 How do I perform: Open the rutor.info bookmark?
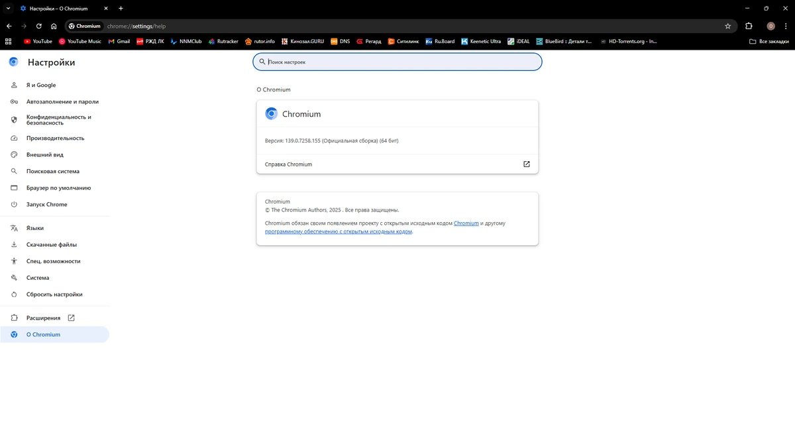(260, 41)
